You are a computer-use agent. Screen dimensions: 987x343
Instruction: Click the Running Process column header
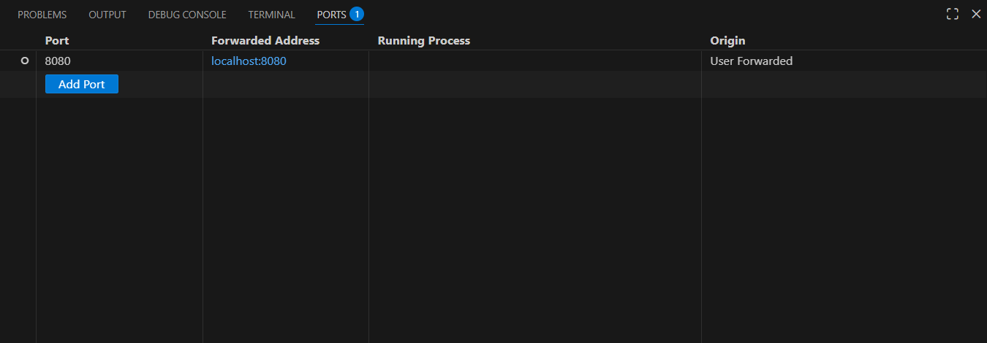tap(424, 41)
